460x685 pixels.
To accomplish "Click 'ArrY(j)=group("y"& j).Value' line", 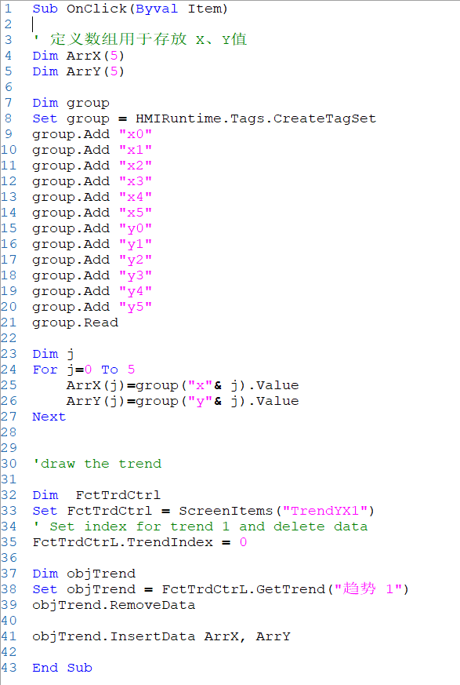I will 183,402.
